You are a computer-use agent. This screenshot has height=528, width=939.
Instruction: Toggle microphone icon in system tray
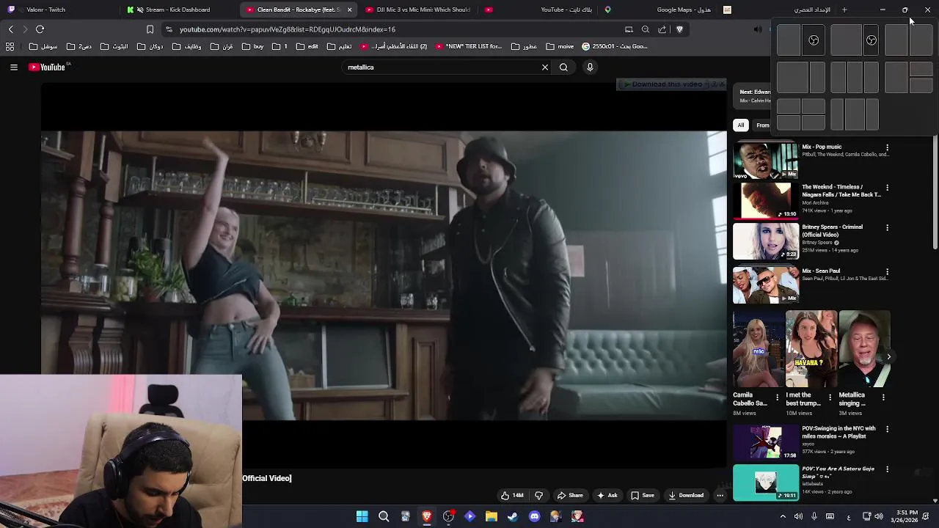(814, 517)
